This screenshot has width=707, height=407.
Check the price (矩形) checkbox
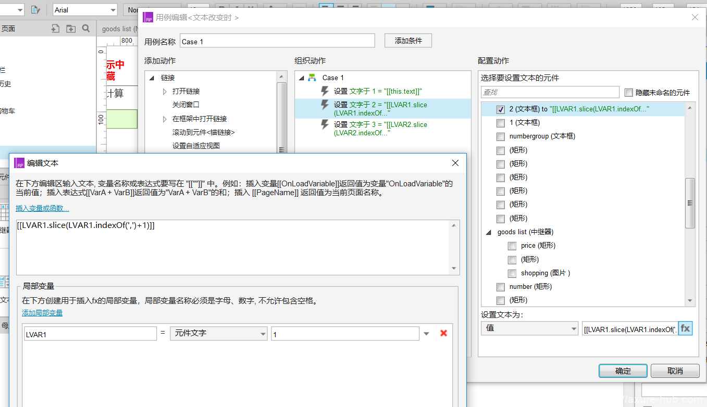512,246
